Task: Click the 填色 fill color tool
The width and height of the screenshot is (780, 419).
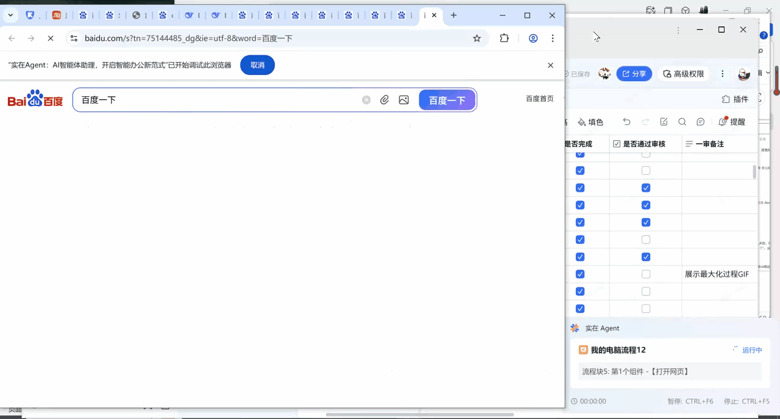Action: click(x=590, y=122)
